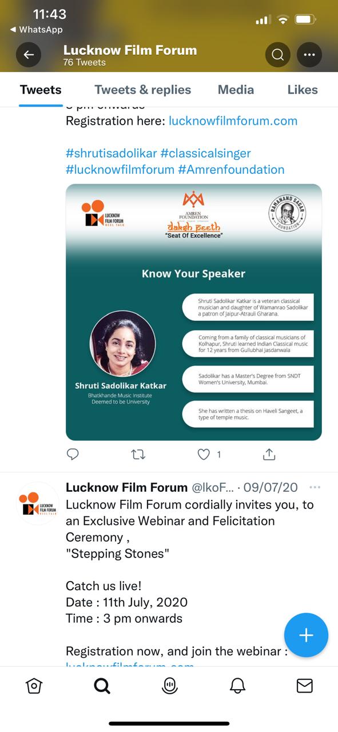
Task: Open Messages envelope tab
Action: click(305, 686)
